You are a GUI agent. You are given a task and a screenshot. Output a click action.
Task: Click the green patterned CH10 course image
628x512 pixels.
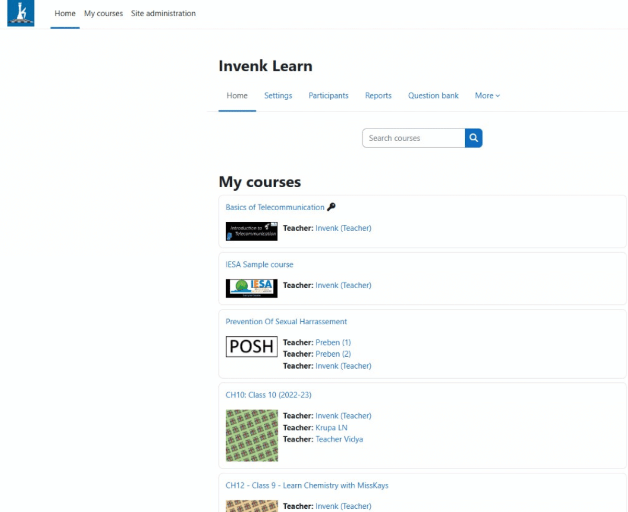coord(252,435)
